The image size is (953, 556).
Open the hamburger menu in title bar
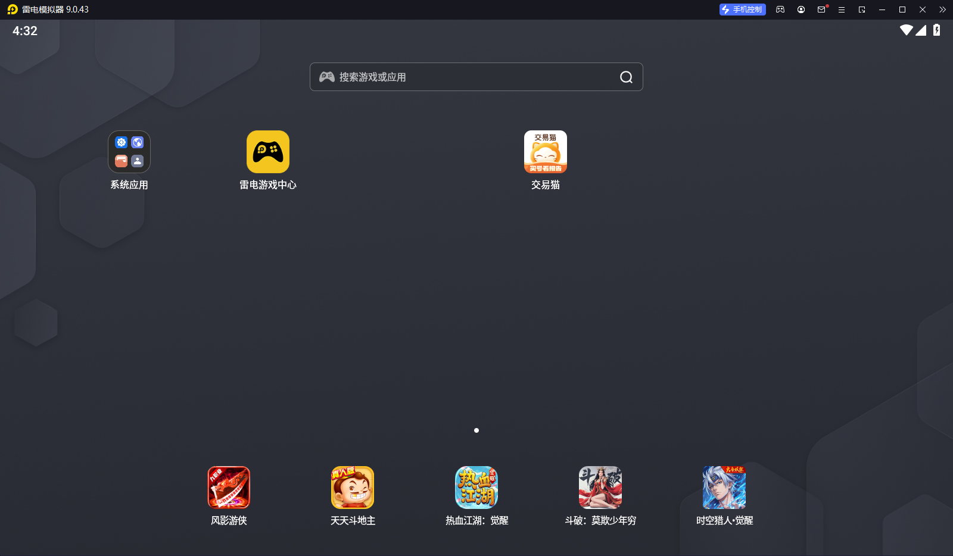click(842, 10)
